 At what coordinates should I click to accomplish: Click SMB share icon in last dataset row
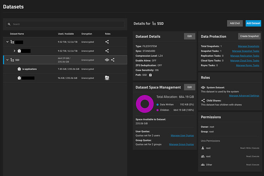pos(107,78)
